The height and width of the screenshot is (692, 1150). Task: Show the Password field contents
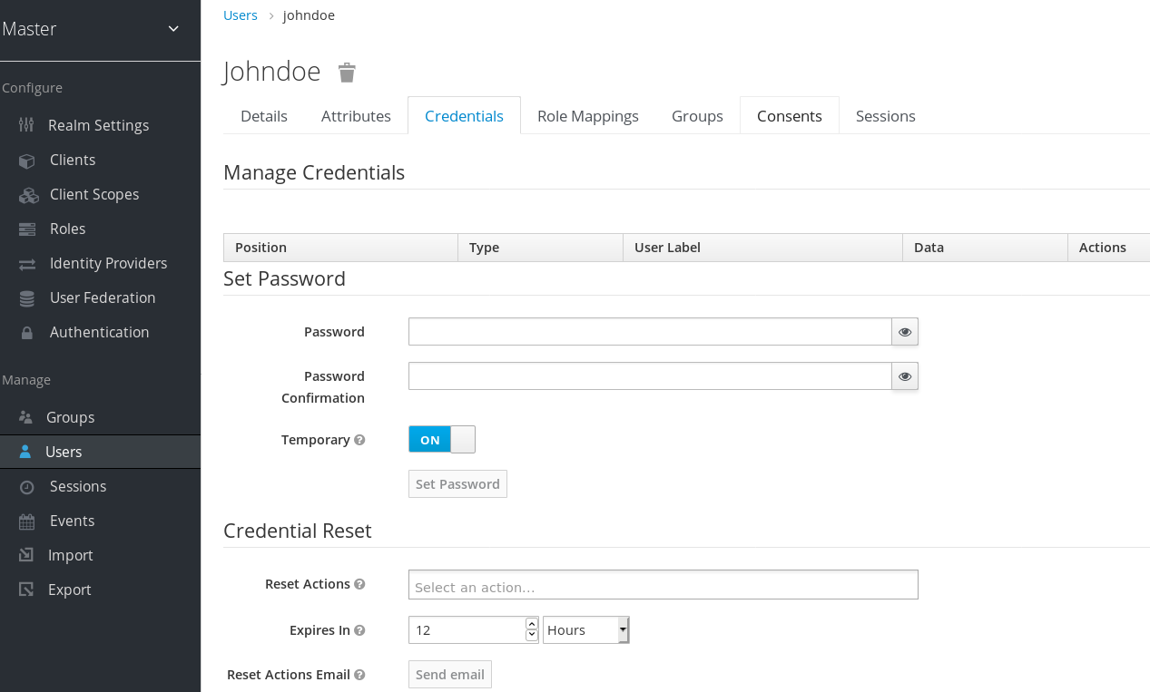pyautogui.click(x=905, y=332)
